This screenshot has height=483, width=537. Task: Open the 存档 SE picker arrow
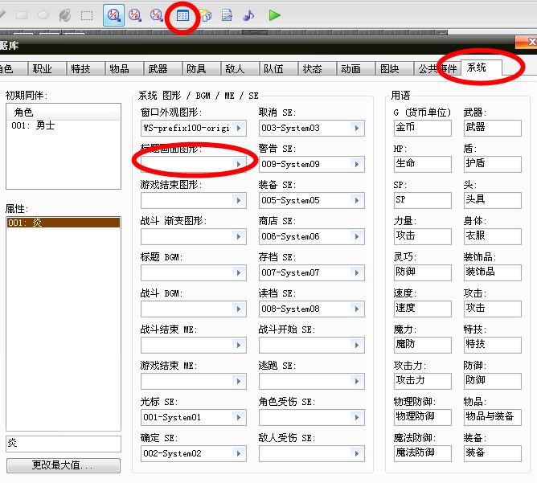pos(357,272)
